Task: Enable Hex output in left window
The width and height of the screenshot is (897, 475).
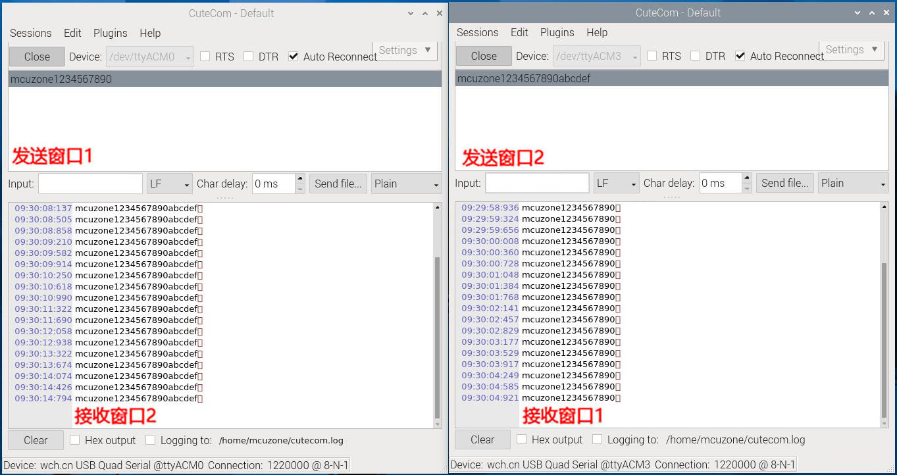Action: (x=75, y=440)
